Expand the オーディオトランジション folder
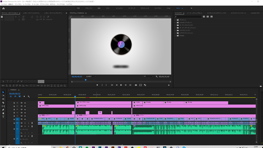Viewport: 263px width, 148px height. pos(175,28)
